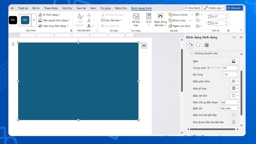Open the Fill & Line tab icon
256x144 pixels.
click(x=190, y=45)
